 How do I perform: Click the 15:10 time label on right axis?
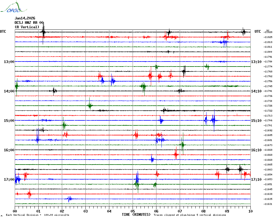256,121
